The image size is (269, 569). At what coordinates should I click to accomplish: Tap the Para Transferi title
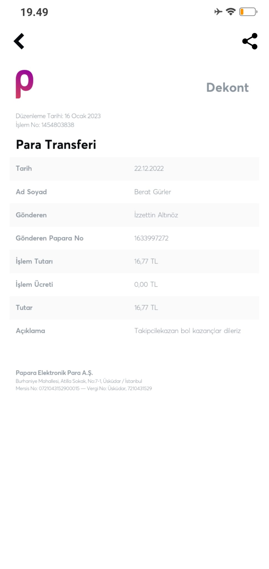click(56, 145)
